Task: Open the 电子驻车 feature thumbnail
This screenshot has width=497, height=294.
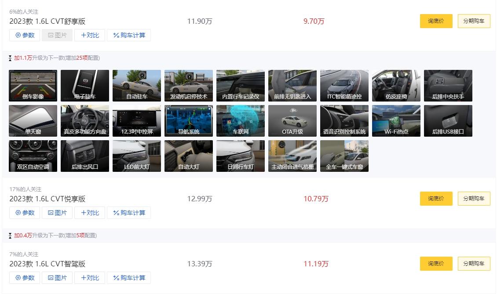Action: tap(84, 86)
